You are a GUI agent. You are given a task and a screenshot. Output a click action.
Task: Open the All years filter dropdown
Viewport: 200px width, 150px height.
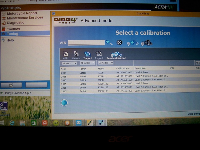click(69, 63)
